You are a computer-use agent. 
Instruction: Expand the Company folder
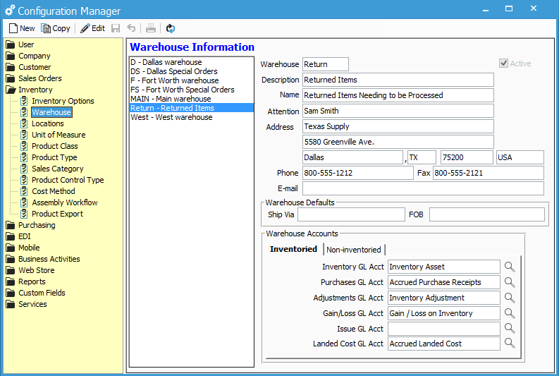coord(11,56)
